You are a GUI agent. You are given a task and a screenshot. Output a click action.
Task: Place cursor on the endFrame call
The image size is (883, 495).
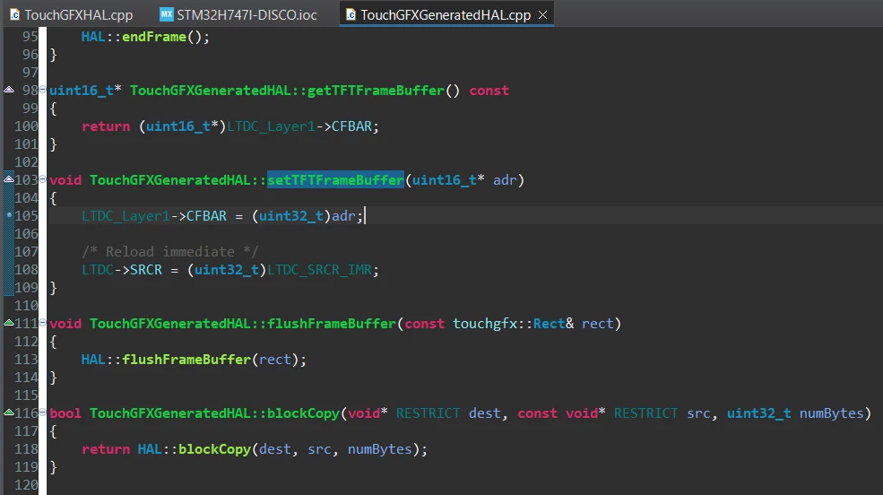coord(153,37)
